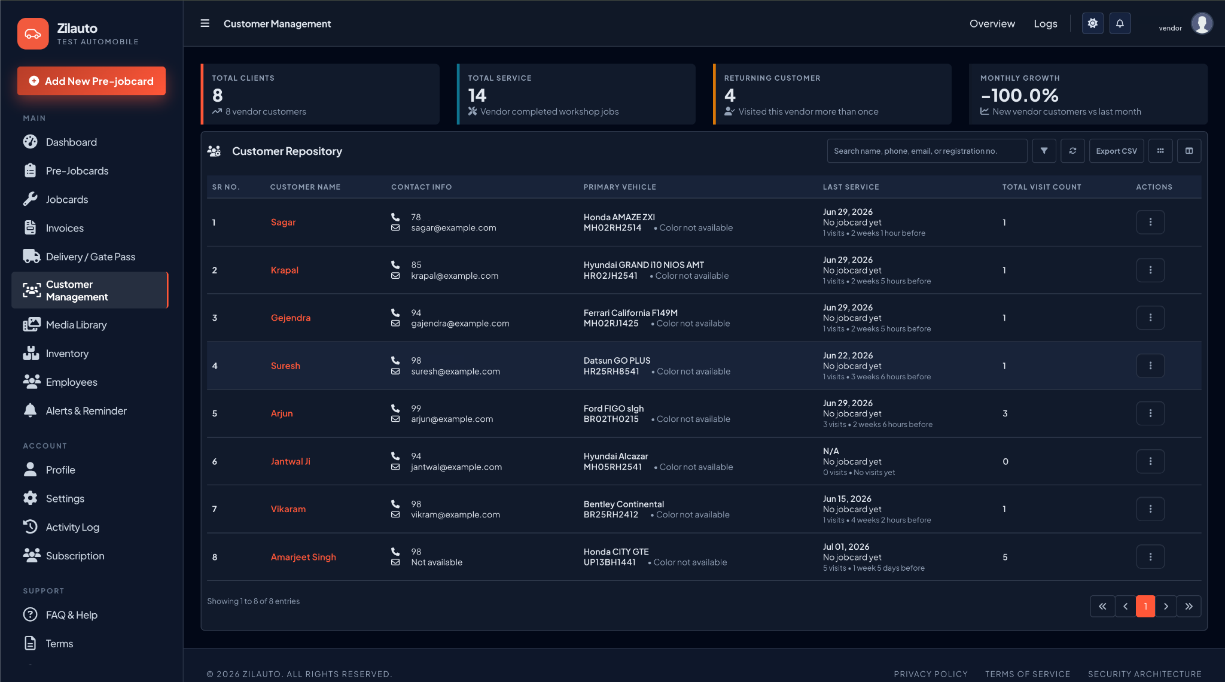Open actions menu for Gejendra row
The width and height of the screenshot is (1225, 682).
[x=1150, y=318]
